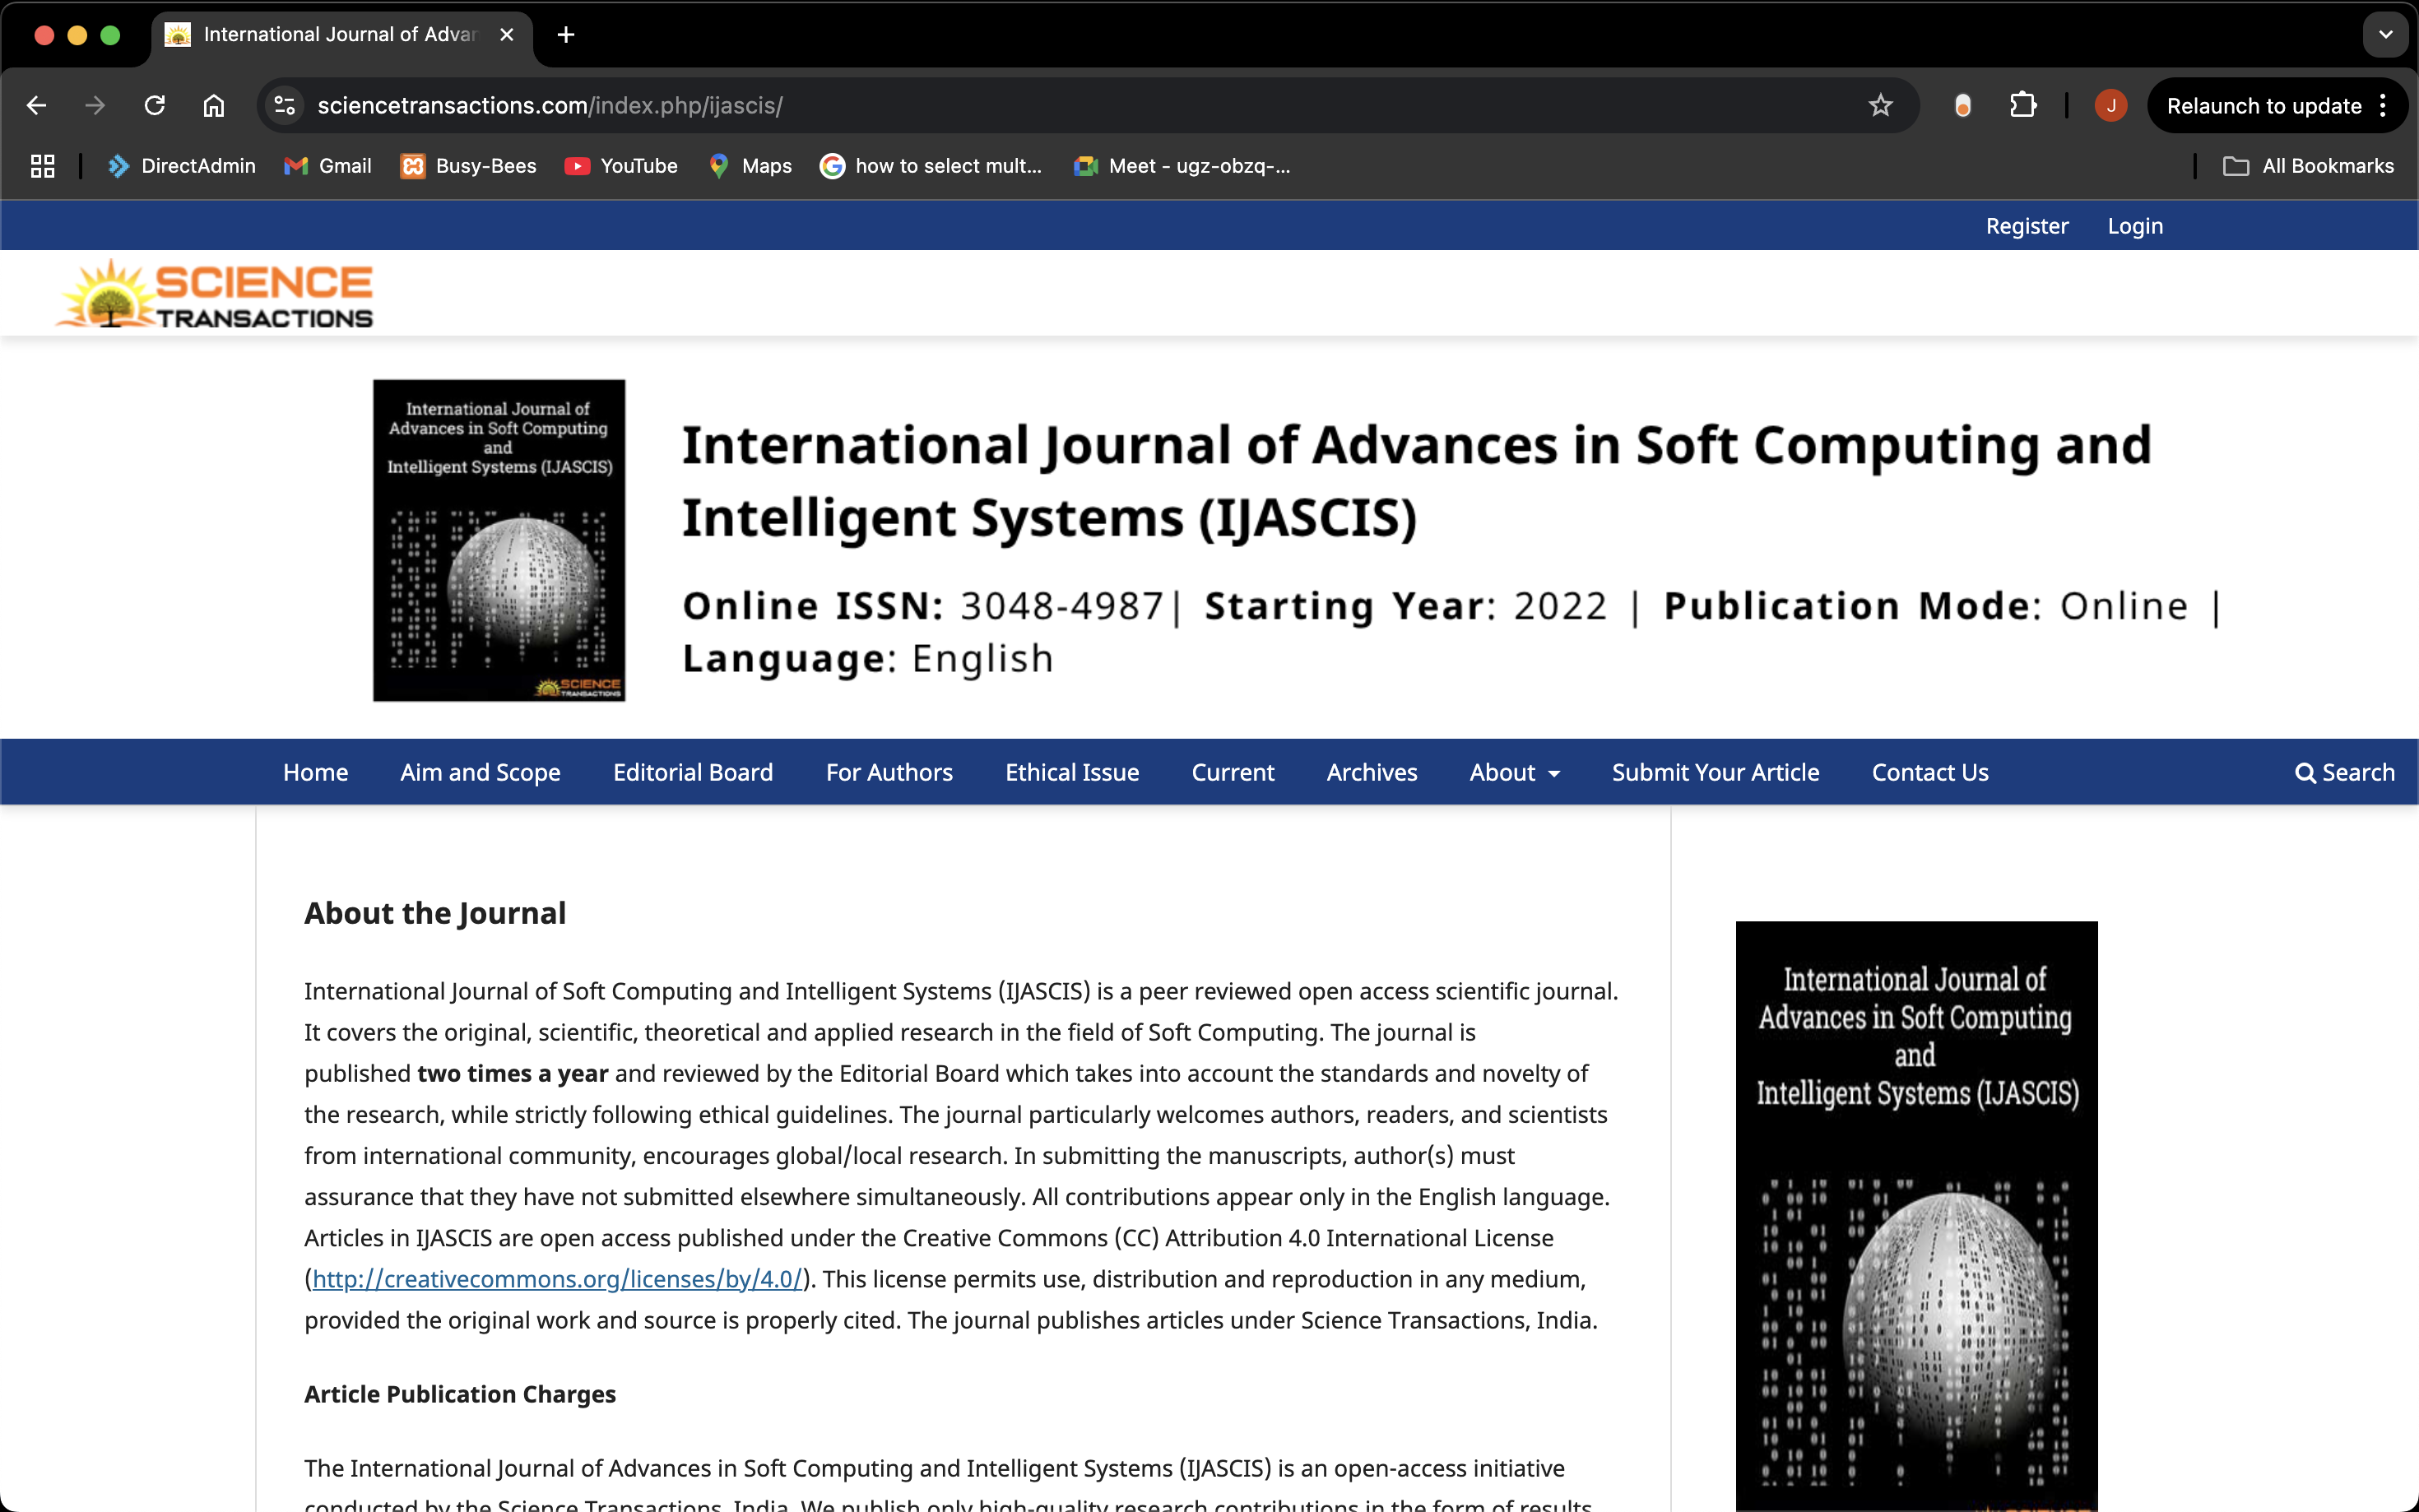Reload the current page
Screen dimensions: 2419x1512
(x=154, y=105)
